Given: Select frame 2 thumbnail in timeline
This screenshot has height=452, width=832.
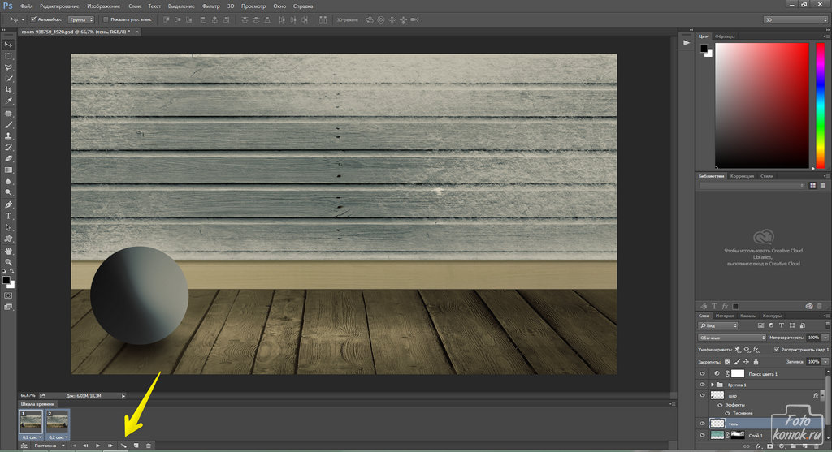Looking at the screenshot, I should click(58, 420).
